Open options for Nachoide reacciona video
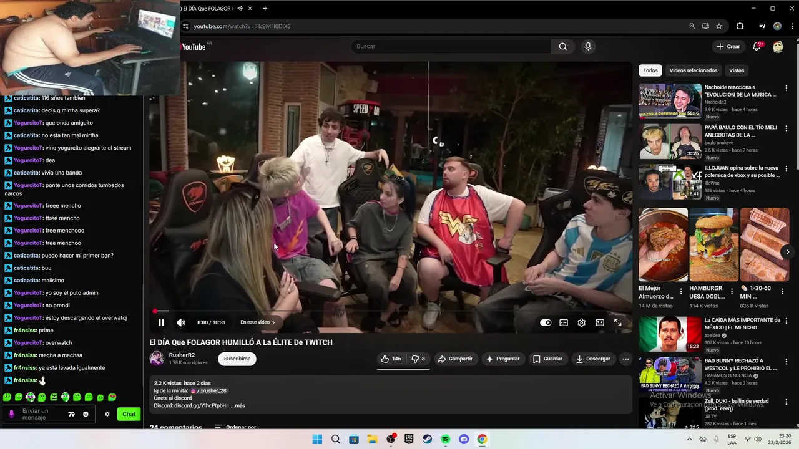 pyautogui.click(x=786, y=88)
